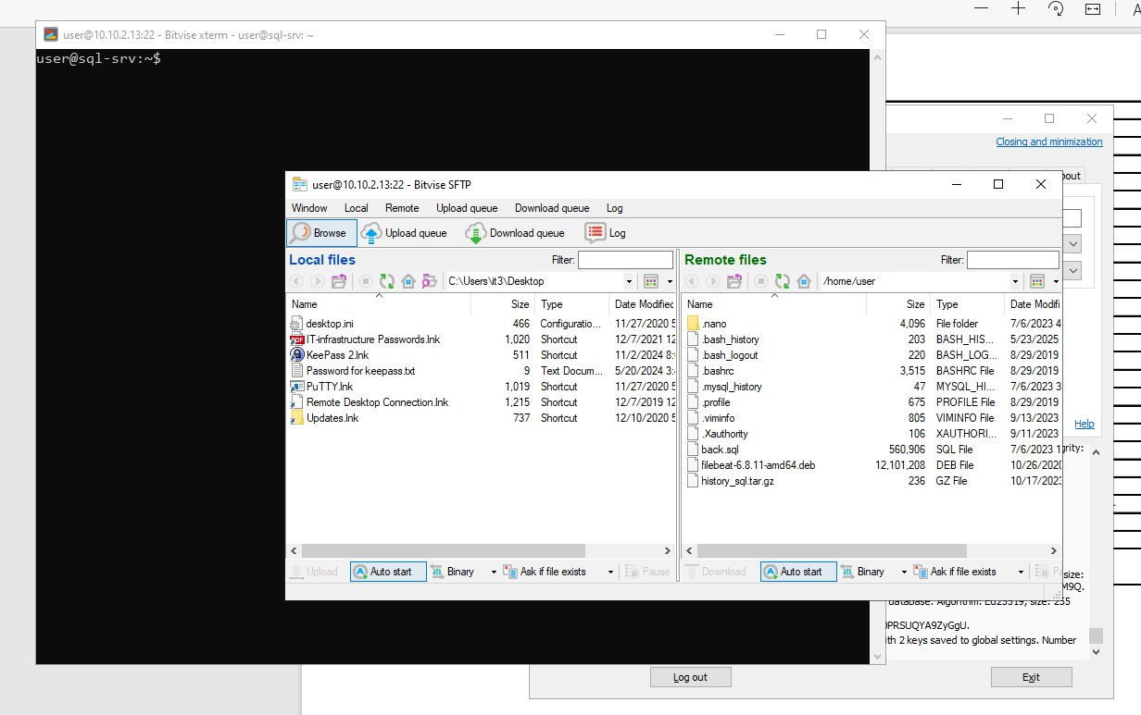Select IT-infrastructure Passwords.lnk file icon
The image size is (1141, 715).
297,339
